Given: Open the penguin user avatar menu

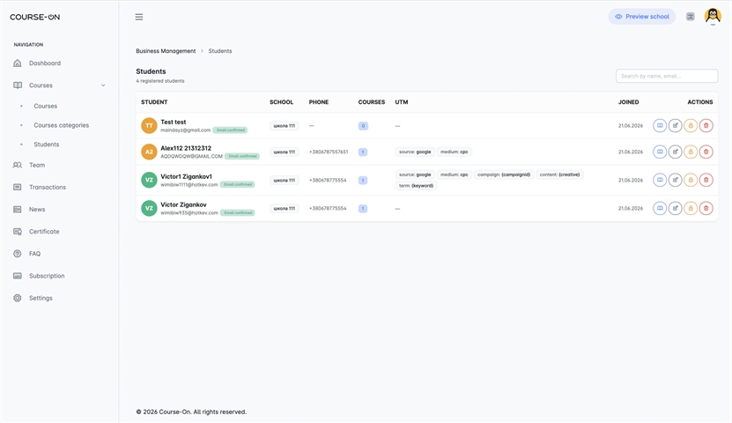Looking at the screenshot, I should (713, 17).
